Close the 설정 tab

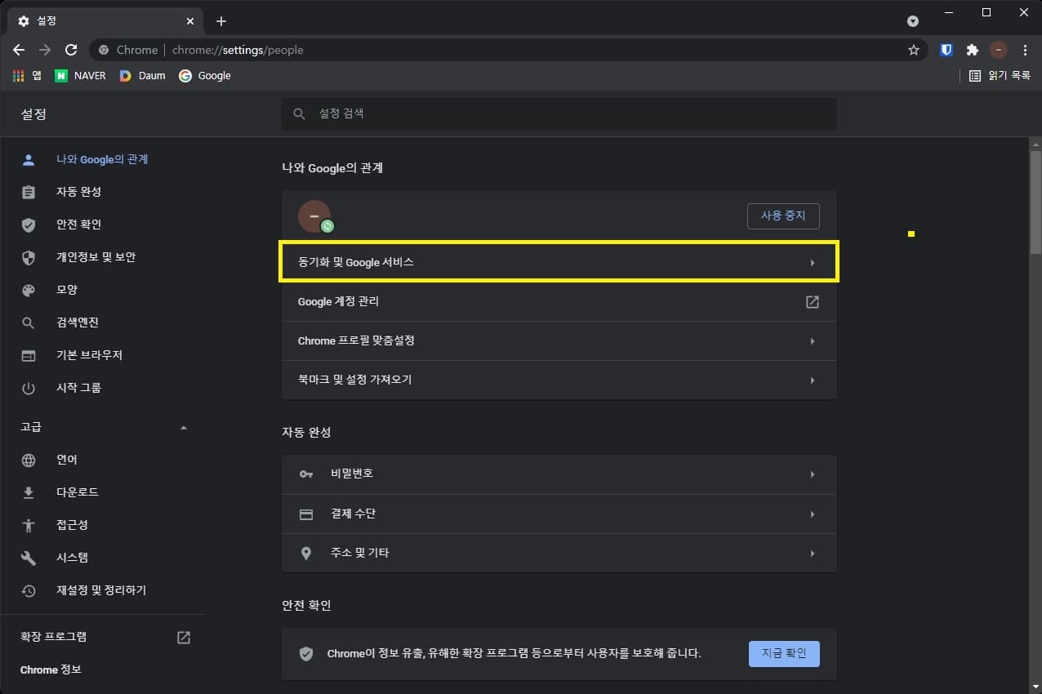(x=189, y=21)
